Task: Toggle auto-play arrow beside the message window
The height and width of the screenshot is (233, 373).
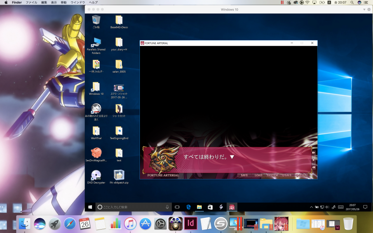Action: (314, 160)
